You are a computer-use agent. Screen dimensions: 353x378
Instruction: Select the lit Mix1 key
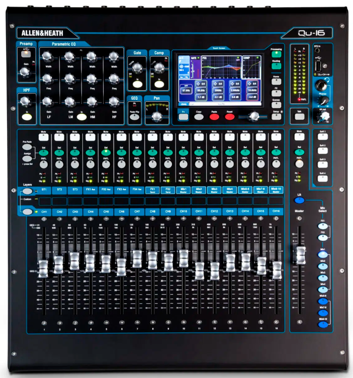(x=323, y=255)
